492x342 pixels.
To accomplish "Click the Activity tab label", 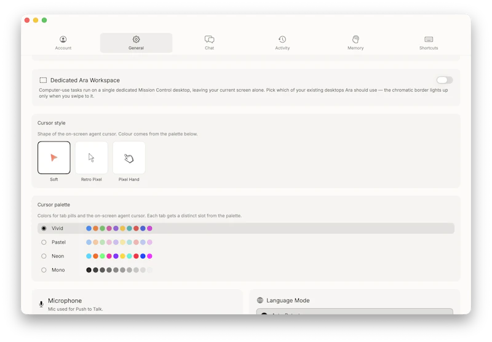I will click(282, 48).
